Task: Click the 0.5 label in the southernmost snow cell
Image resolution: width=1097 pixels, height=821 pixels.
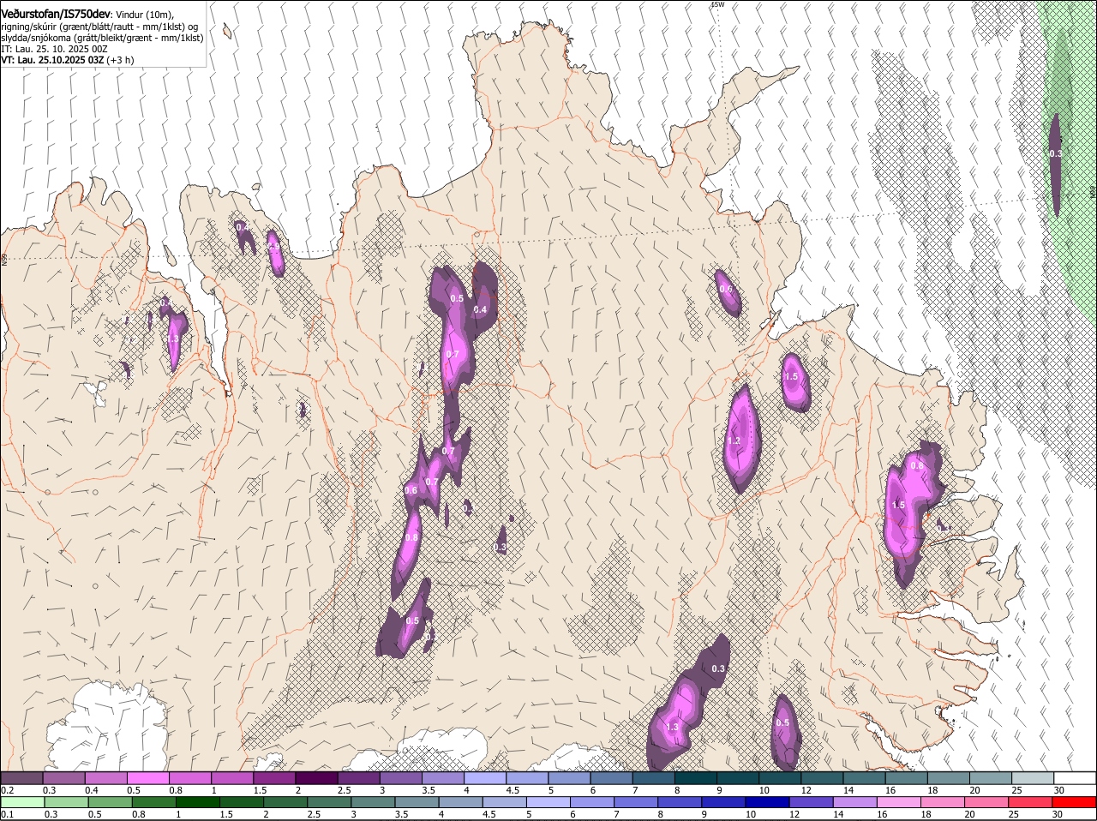Action: pyautogui.click(x=782, y=722)
